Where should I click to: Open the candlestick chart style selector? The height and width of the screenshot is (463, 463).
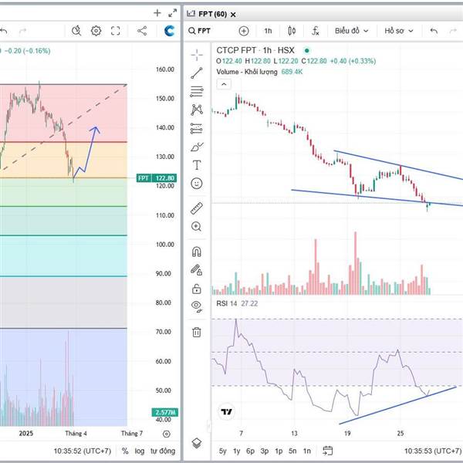point(292,31)
